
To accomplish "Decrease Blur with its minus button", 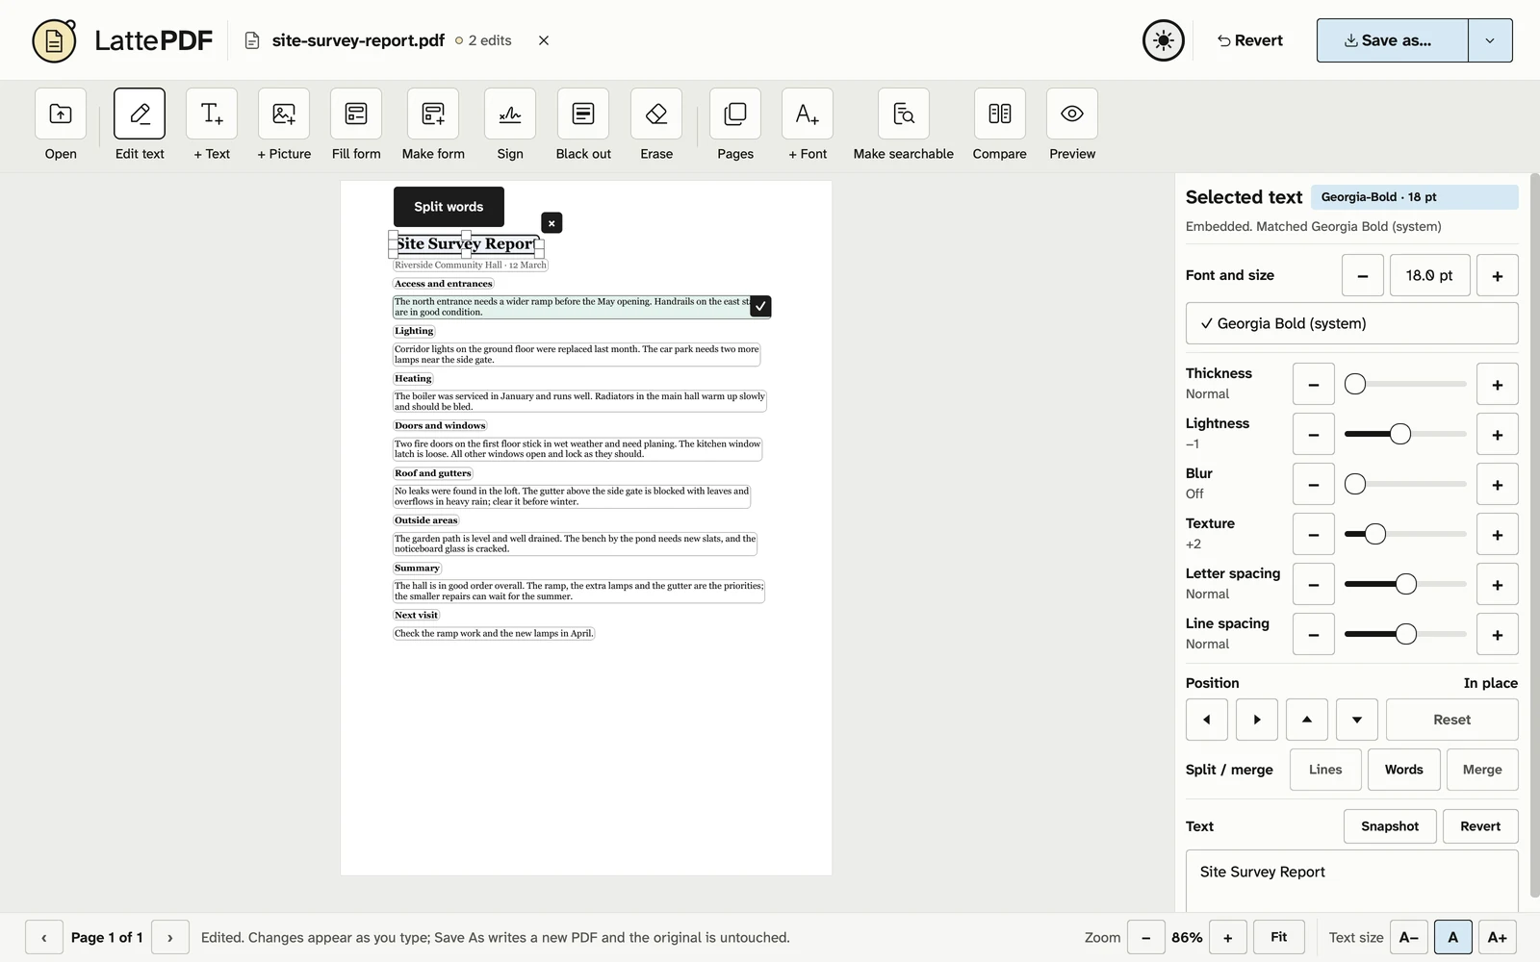I will [x=1314, y=485].
